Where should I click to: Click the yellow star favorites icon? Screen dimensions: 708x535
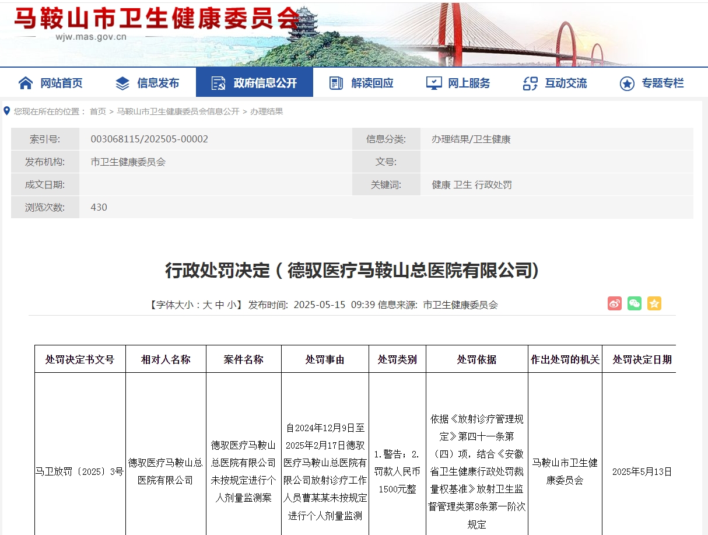[x=654, y=303]
